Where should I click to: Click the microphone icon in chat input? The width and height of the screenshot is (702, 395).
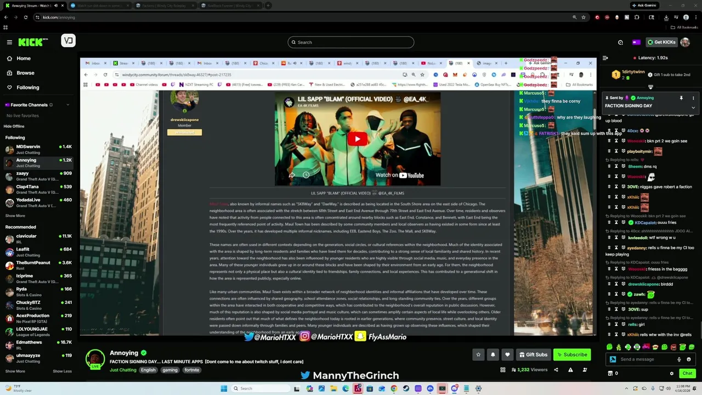[679, 359]
